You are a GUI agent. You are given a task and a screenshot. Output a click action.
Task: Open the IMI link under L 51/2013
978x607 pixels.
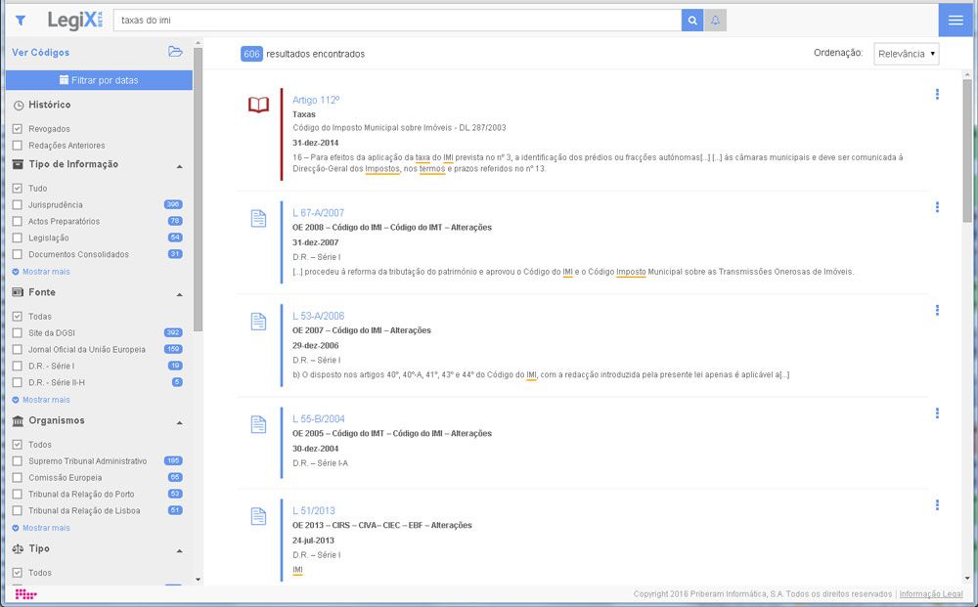(297, 570)
